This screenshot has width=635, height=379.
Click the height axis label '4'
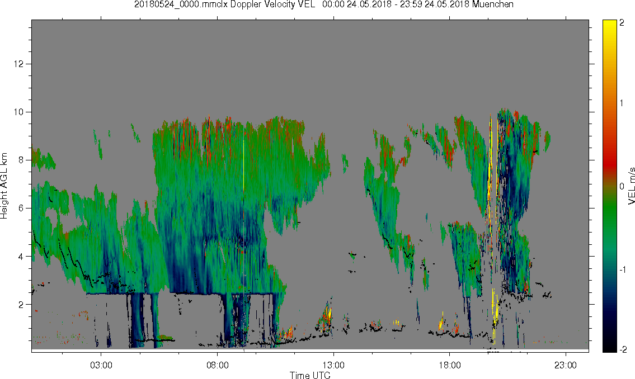[x=21, y=257]
